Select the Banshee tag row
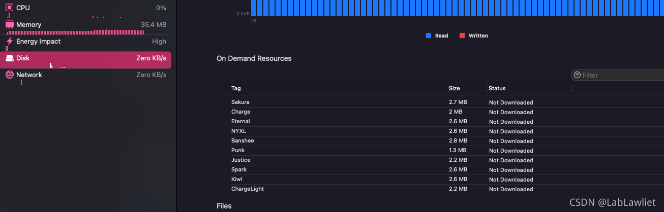The width and height of the screenshot is (664, 212). coord(443,140)
